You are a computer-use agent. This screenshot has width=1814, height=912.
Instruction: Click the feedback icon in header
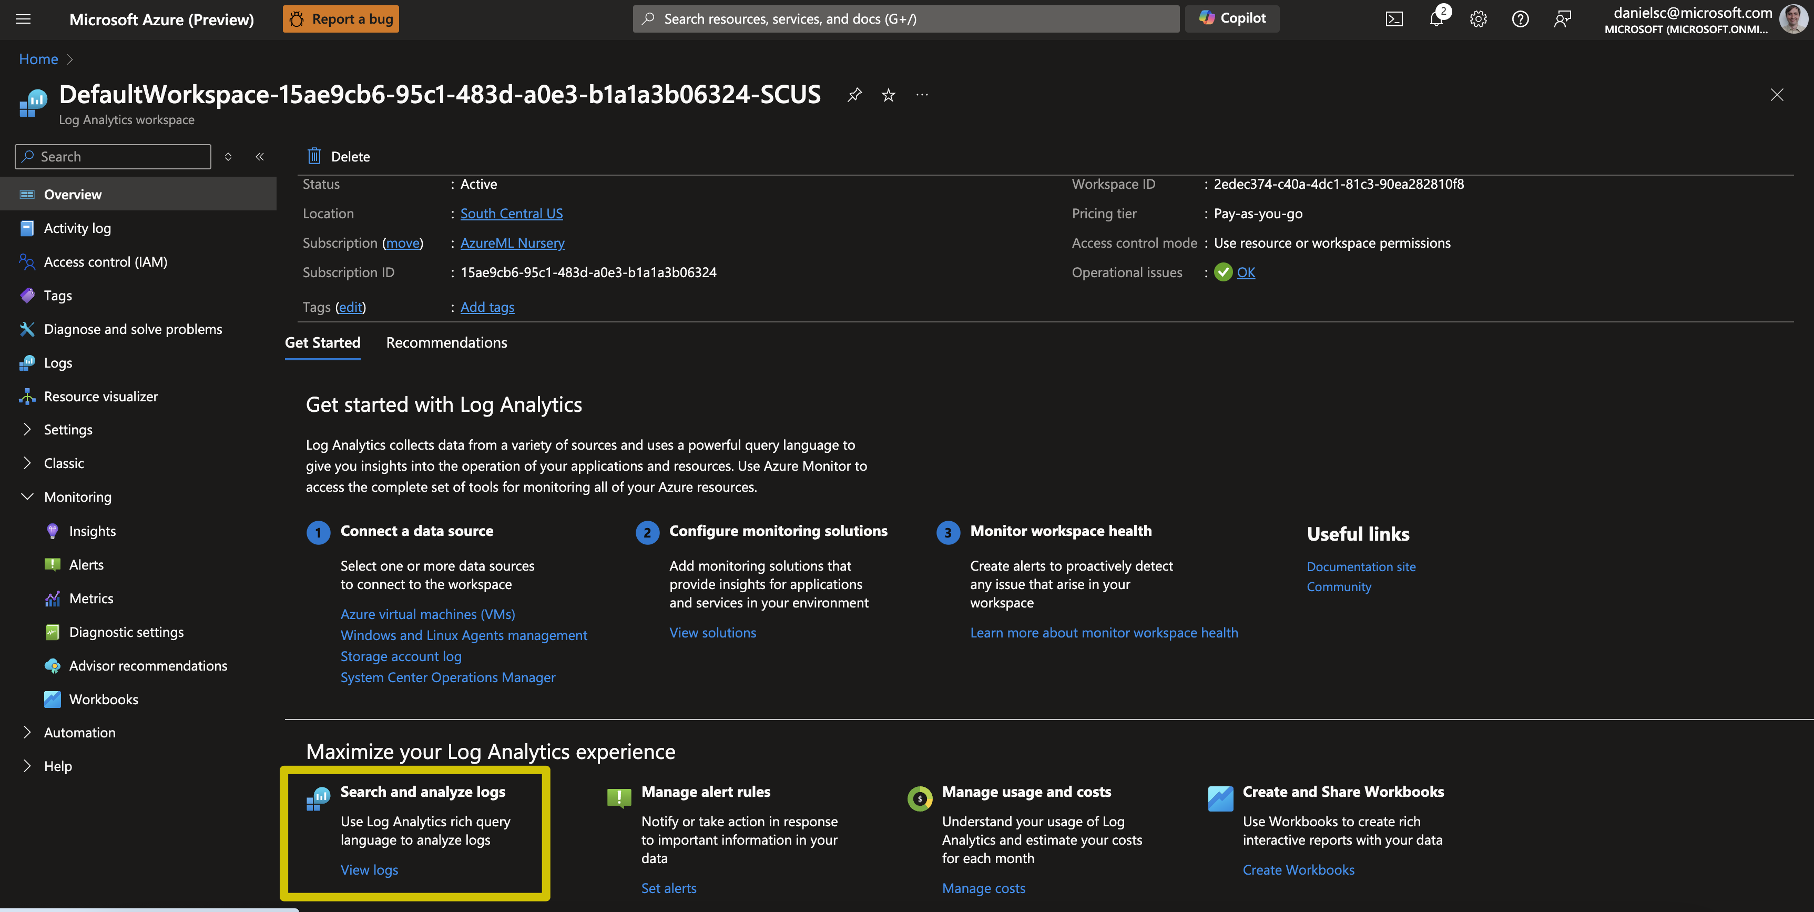[1562, 19]
